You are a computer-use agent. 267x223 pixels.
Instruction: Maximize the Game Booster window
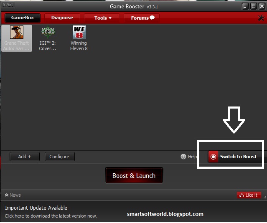coord(254,7)
